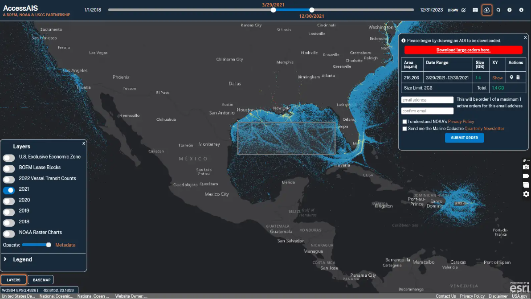Close the download order panel
Image resolution: width=531 pixels, height=299 pixels.
[x=525, y=37]
